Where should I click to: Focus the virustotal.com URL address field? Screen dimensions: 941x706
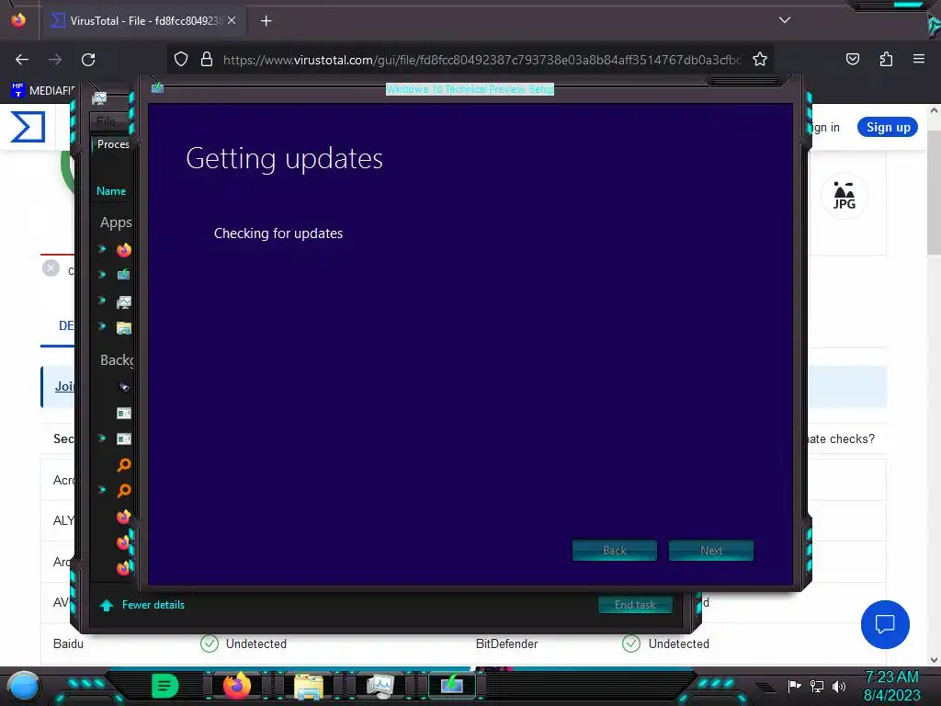(482, 60)
